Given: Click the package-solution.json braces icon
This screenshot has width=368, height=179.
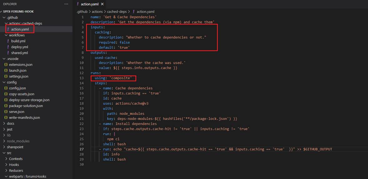Looking at the screenshot, I should (x=6, y=106).
